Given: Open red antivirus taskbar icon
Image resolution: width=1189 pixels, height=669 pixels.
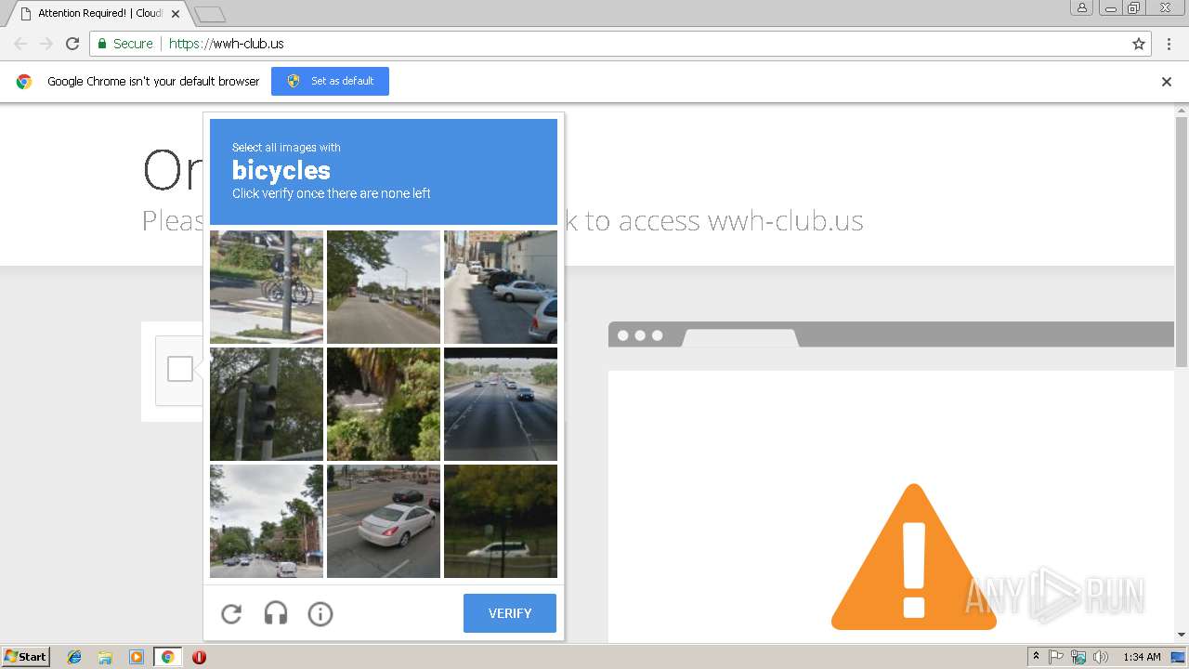Looking at the screenshot, I should click(x=199, y=657).
